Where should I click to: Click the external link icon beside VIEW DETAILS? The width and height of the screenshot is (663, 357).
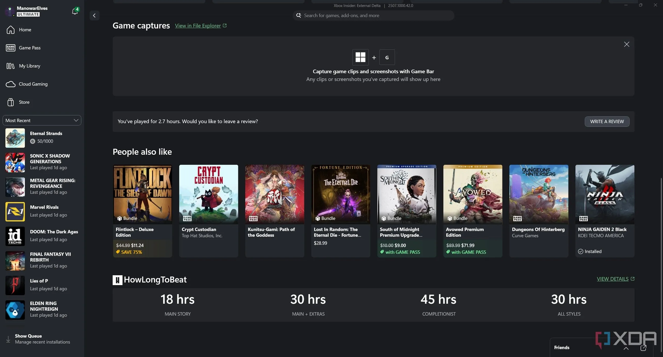632,279
